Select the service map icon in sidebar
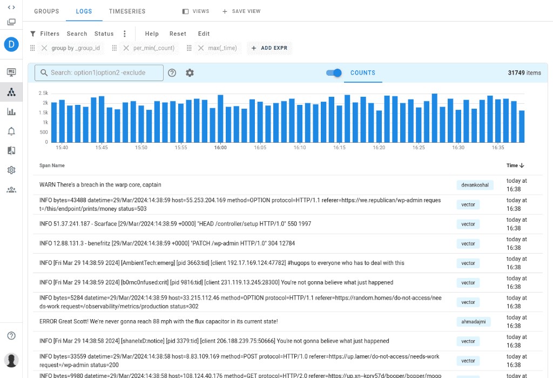 [x=11, y=92]
